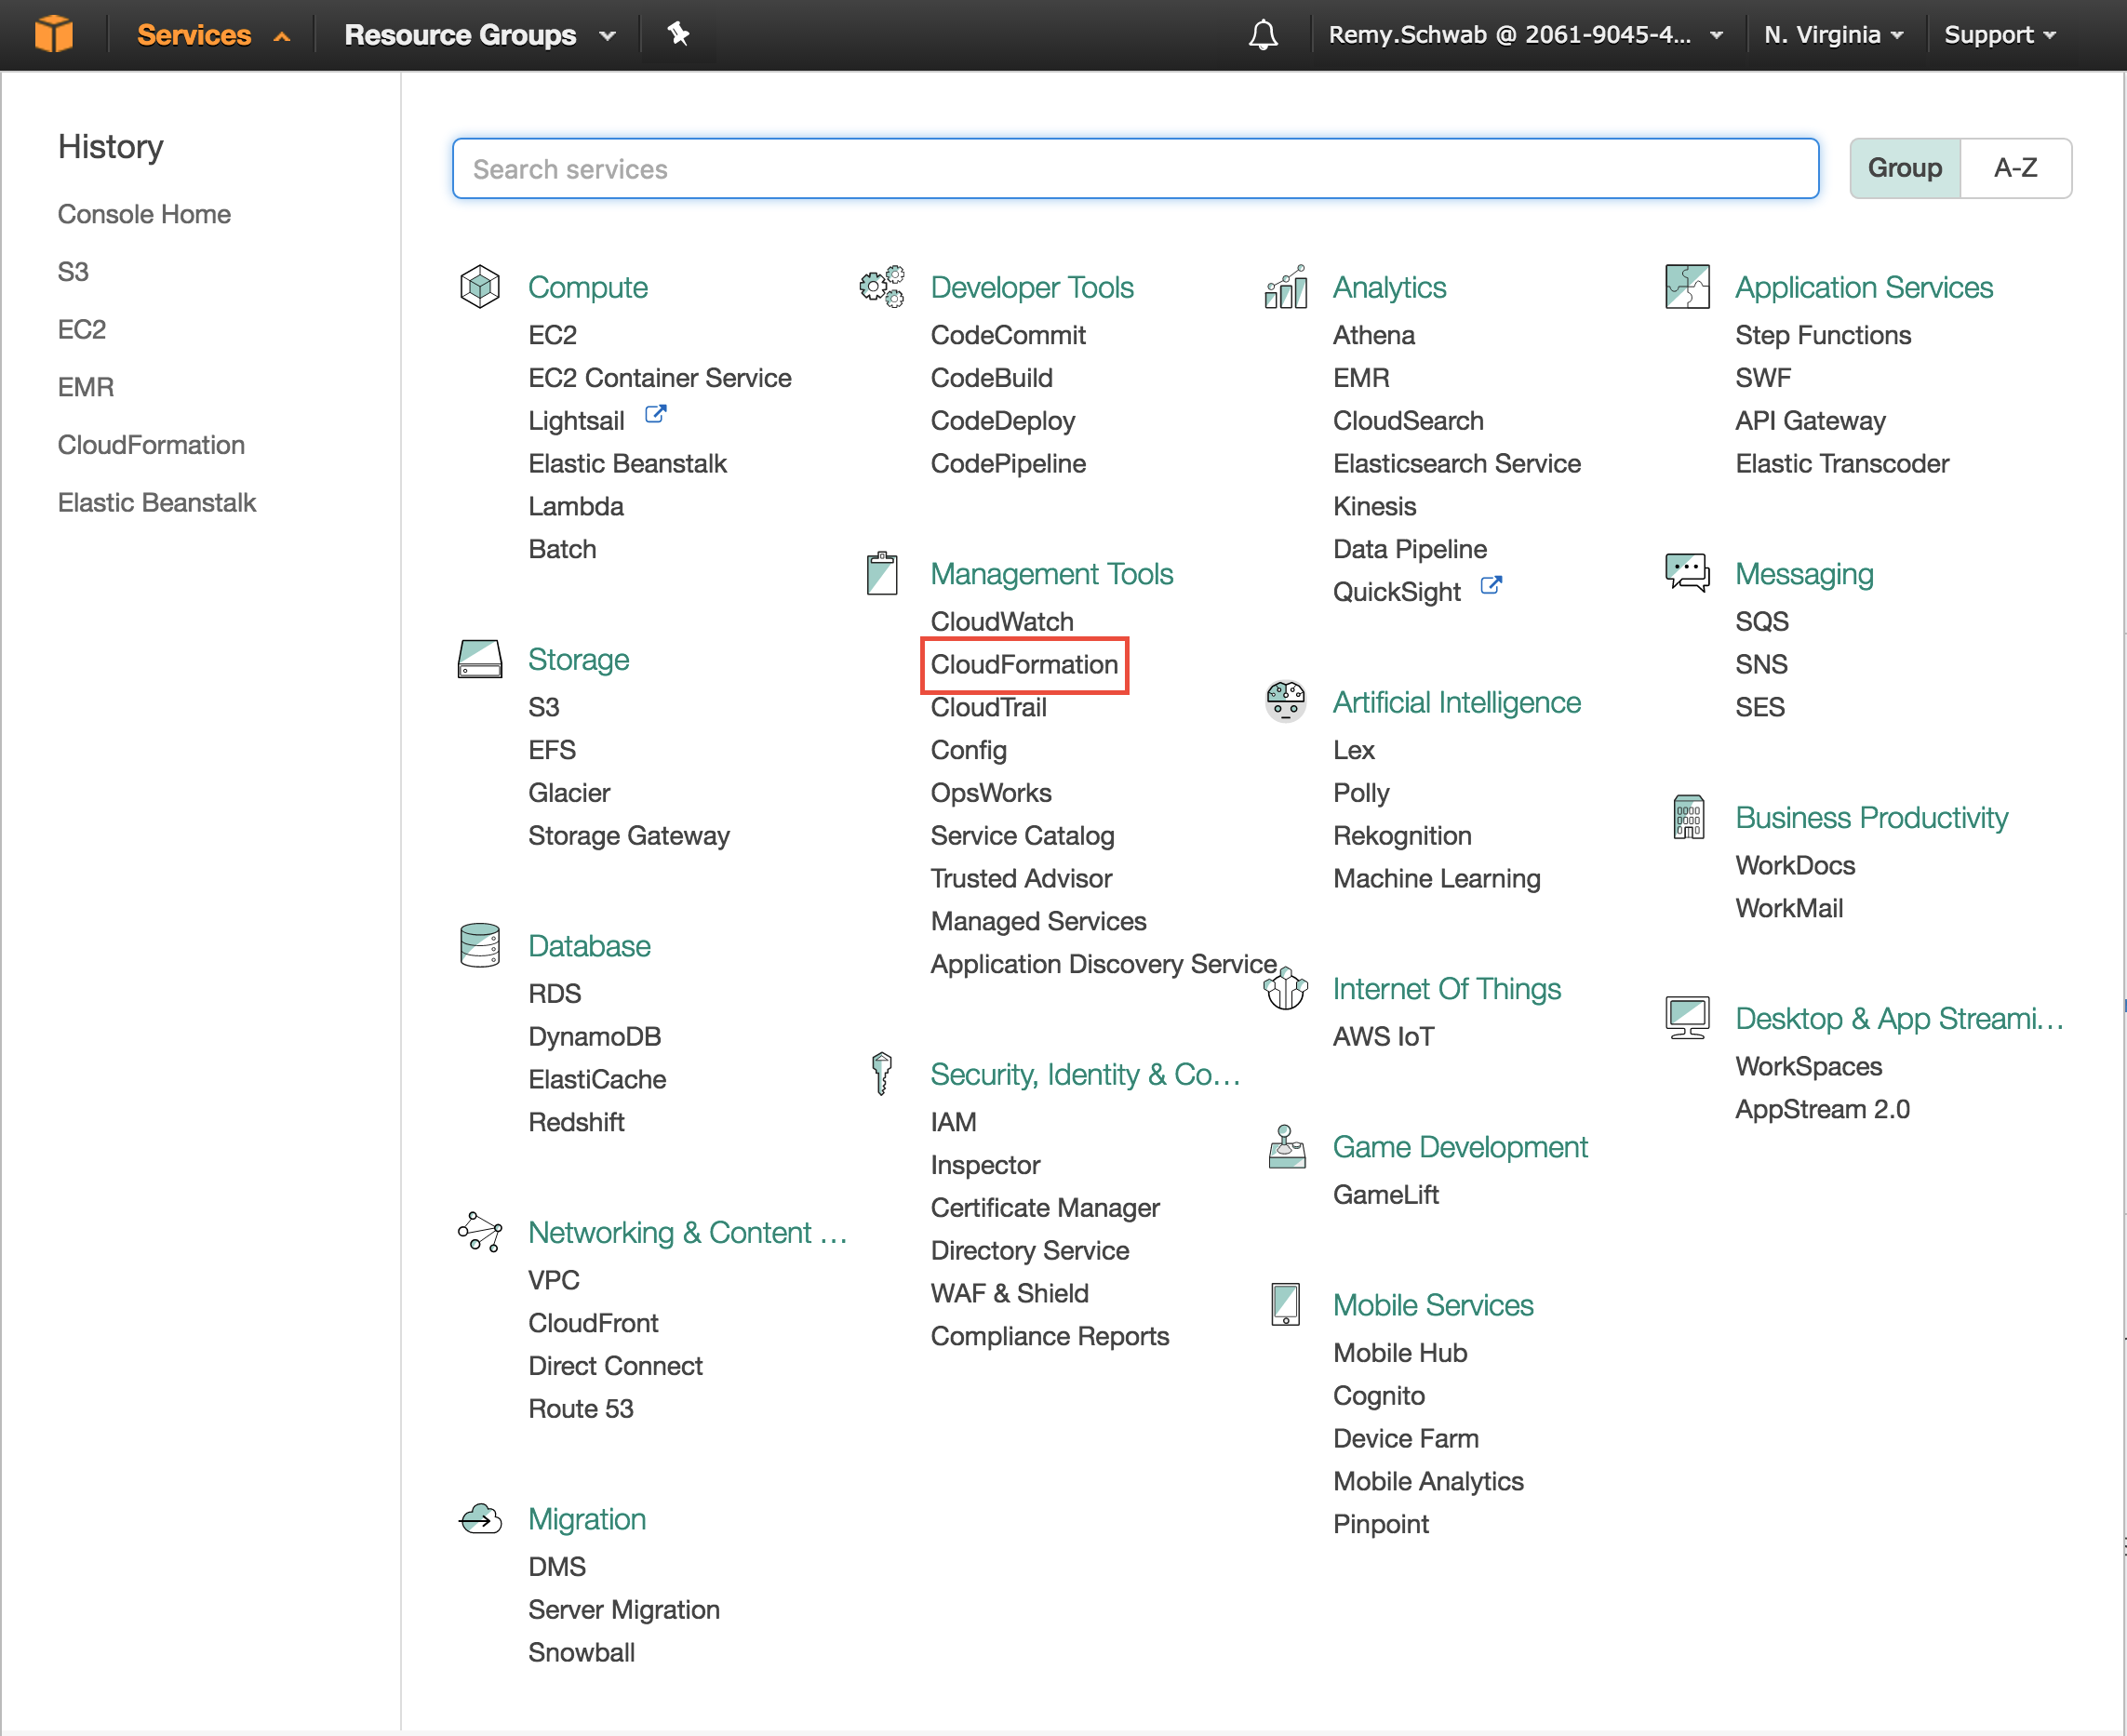Click the Security key icon
Viewport: 2127px width, 1736px height.
(x=882, y=1074)
